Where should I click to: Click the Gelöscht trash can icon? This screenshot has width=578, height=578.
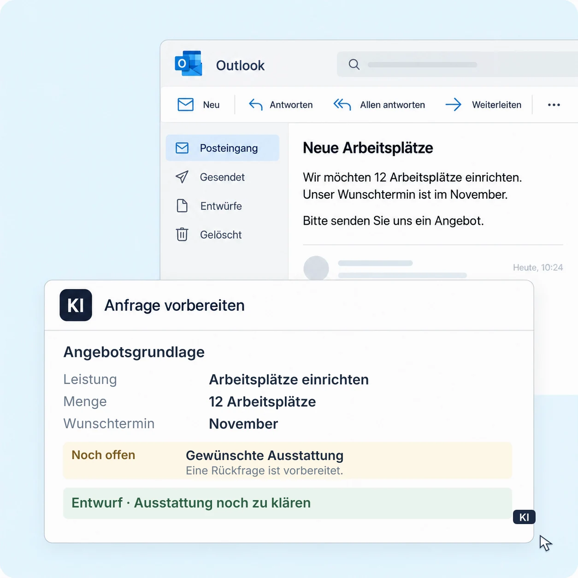pyautogui.click(x=182, y=235)
